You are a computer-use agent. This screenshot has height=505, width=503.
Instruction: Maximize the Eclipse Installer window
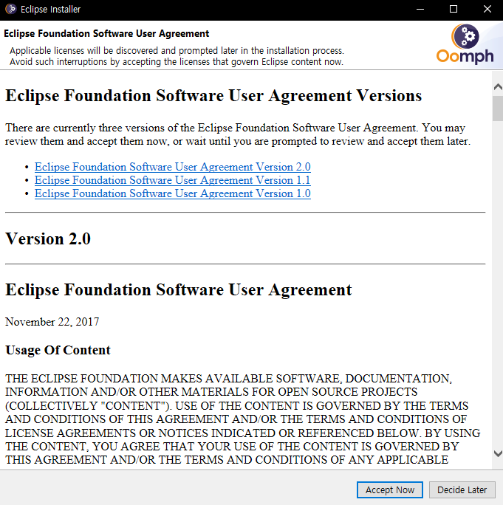[454, 9]
